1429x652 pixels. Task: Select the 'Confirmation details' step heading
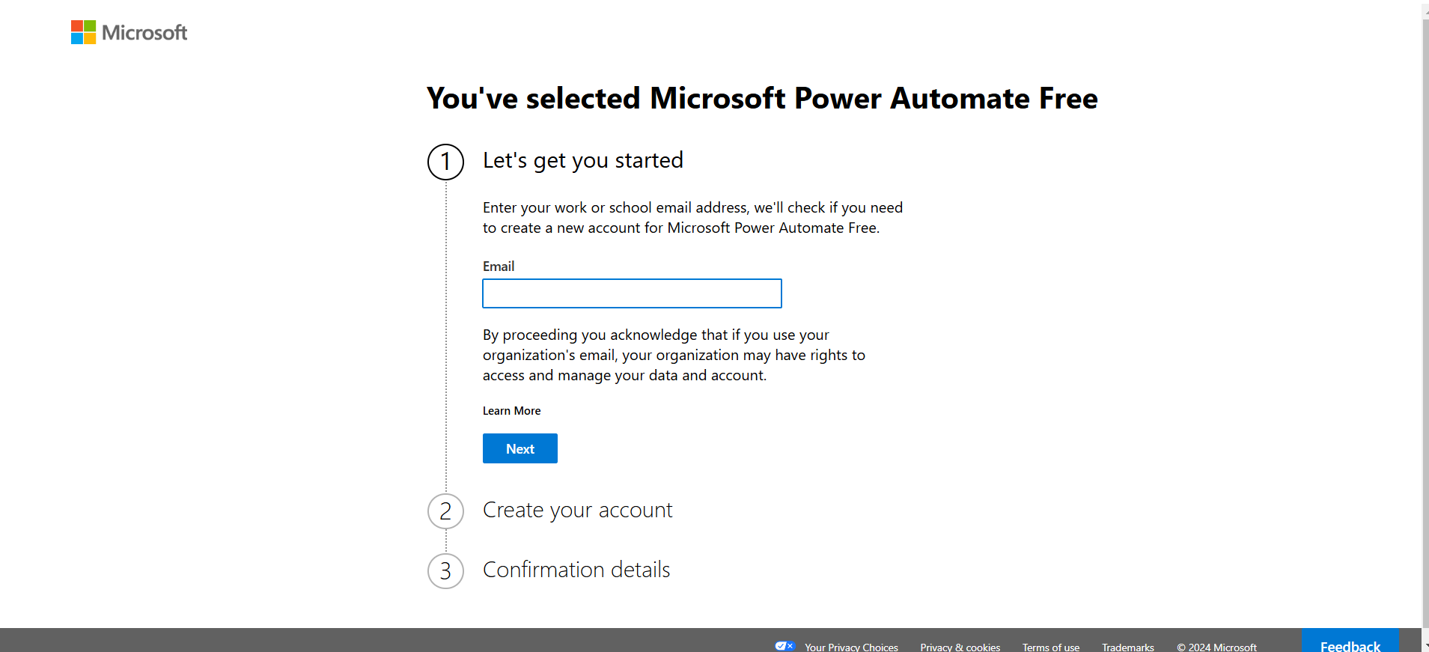coord(576,570)
